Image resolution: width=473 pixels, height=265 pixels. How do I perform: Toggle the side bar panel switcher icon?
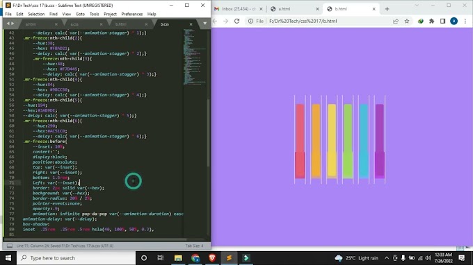click(10, 246)
